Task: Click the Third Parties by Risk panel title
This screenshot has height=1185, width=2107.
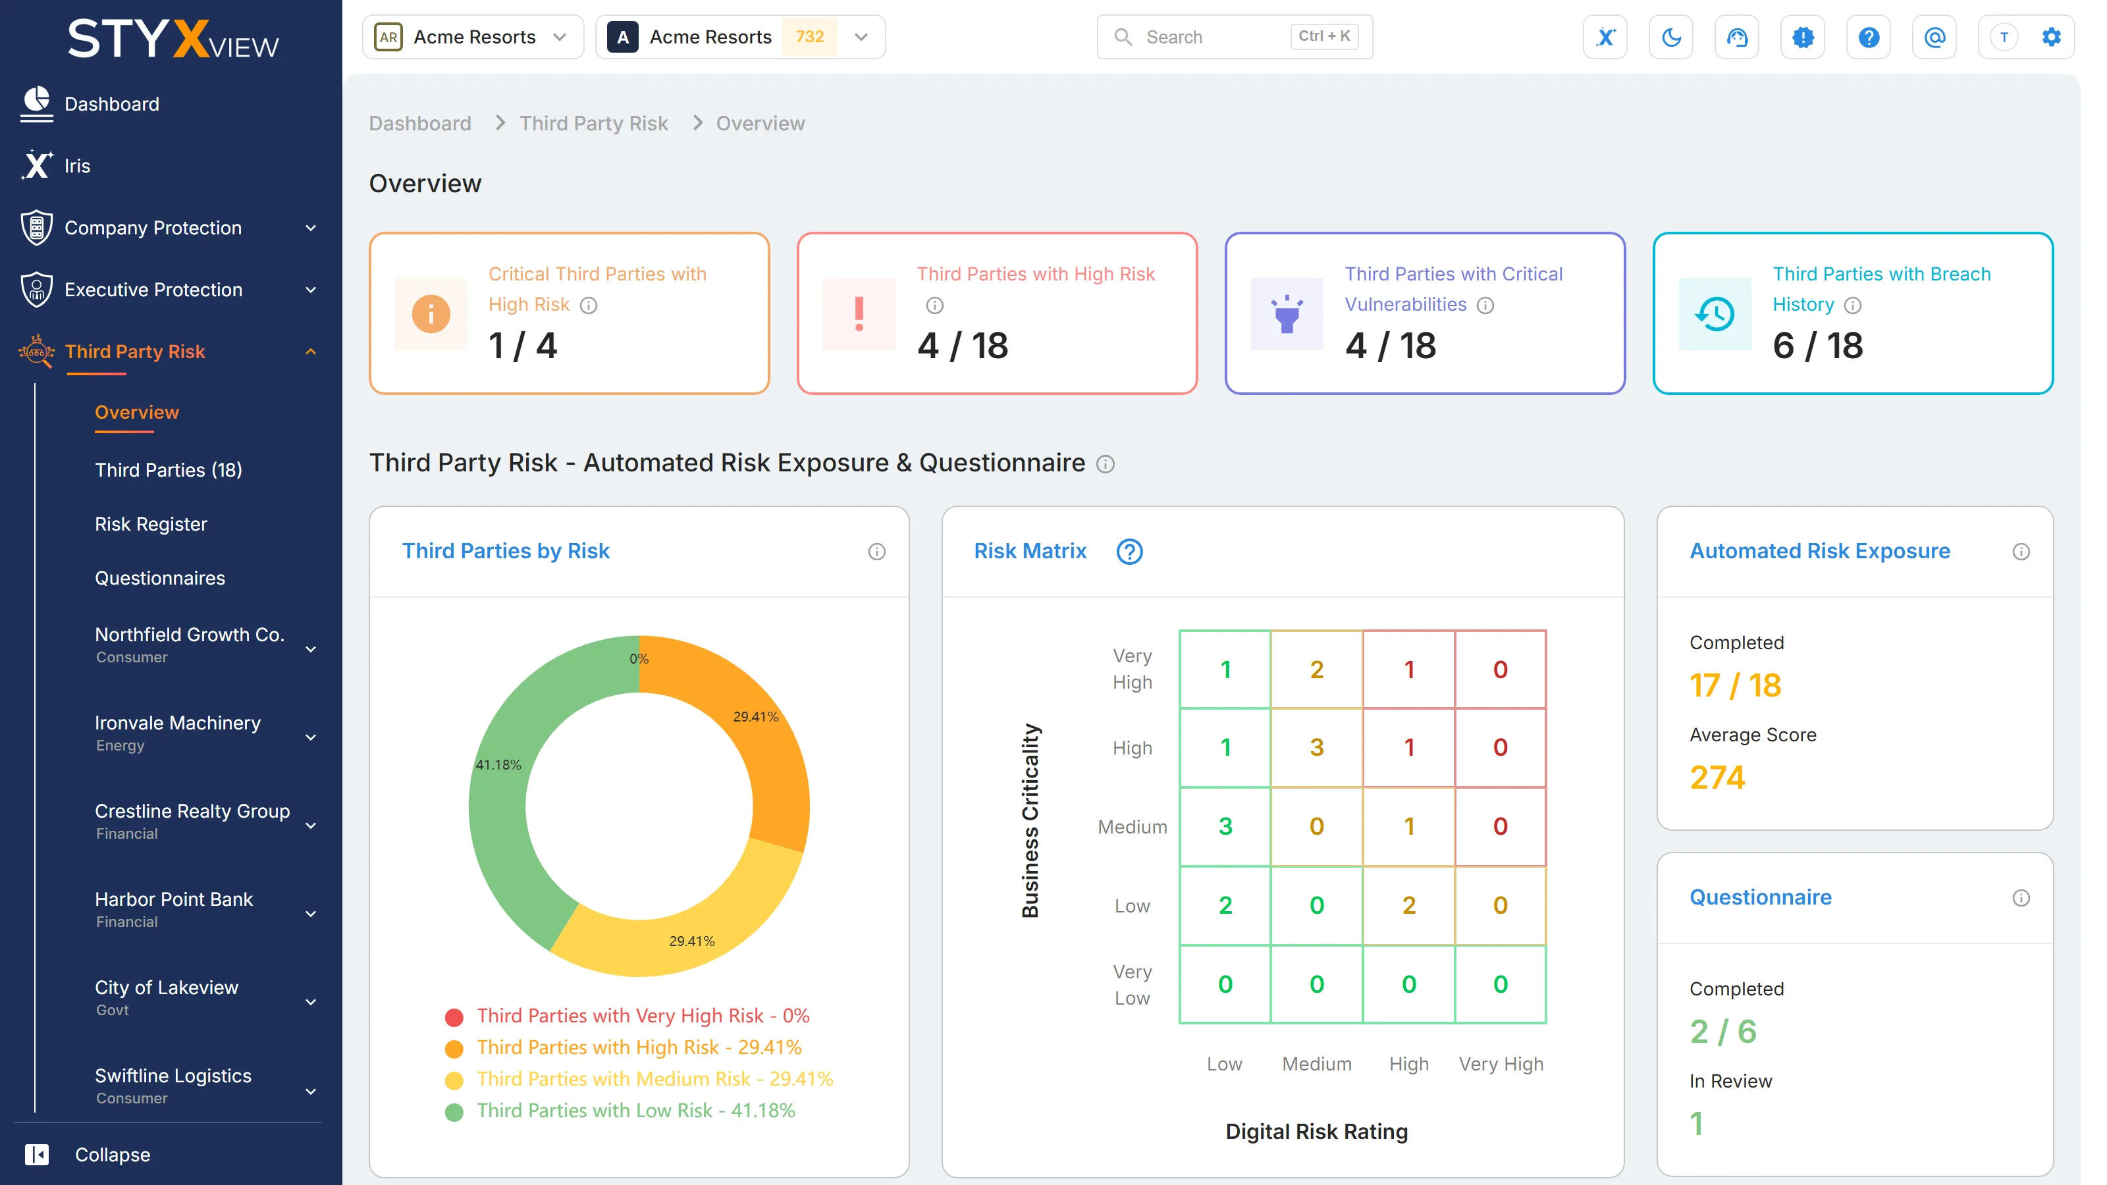Action: (506, 551)
